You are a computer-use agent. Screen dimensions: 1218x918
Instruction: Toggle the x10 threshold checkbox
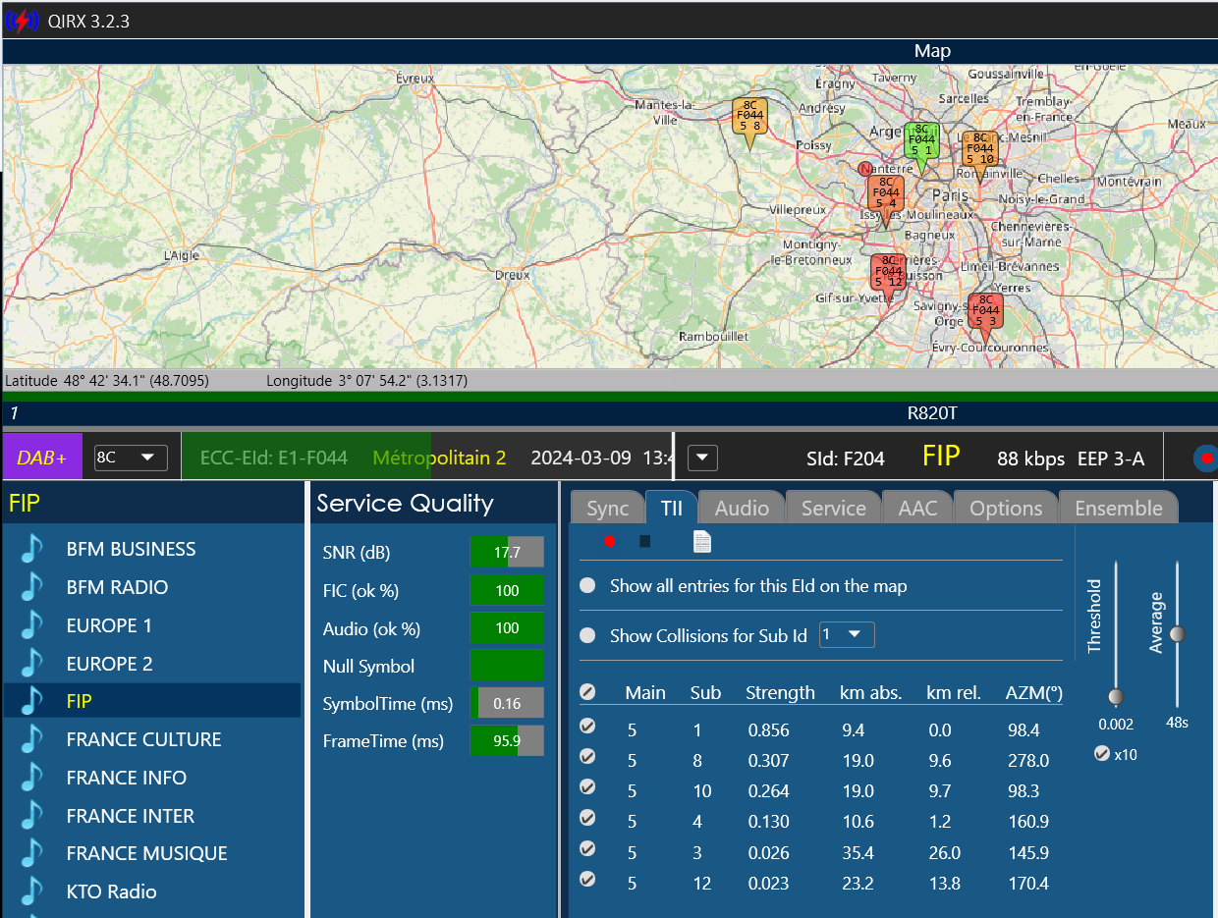click(x=1102, y=754)
